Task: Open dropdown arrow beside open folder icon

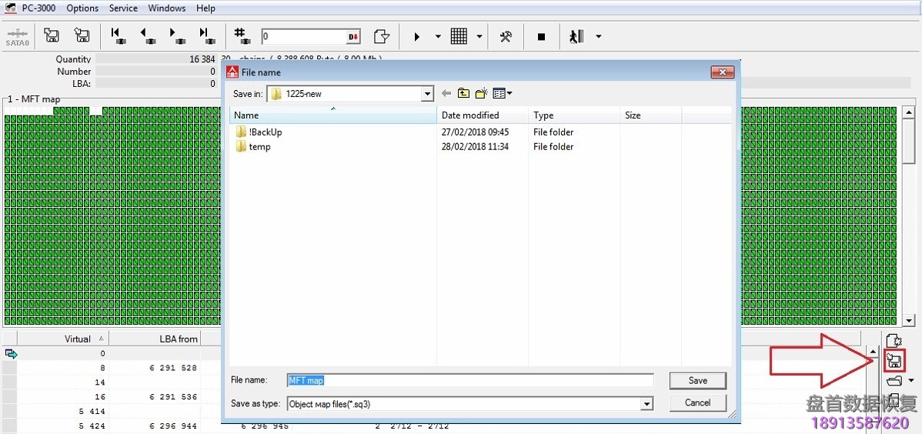Action: tap(911, 380)
